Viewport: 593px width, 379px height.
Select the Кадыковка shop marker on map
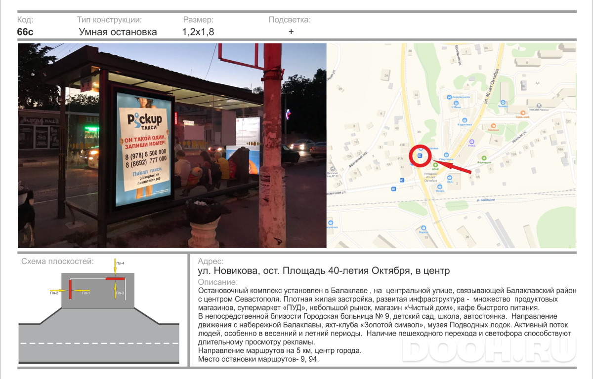(x=465, y=120)
